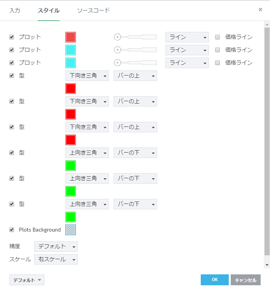Open the bottom-left デフォルト presets button
Image resolution: width=270 pixels, height=295 pixels.
26,280
